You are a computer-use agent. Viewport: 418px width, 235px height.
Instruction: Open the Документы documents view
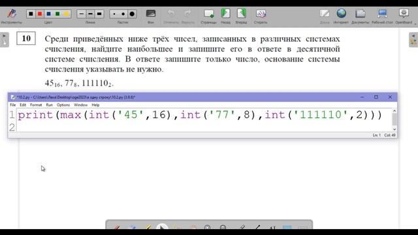[x=360, y=16]
